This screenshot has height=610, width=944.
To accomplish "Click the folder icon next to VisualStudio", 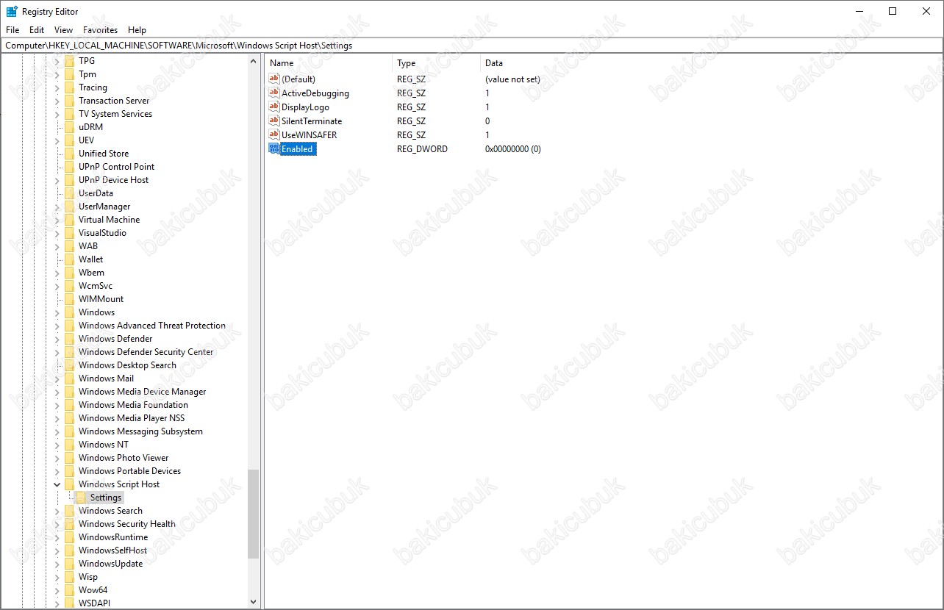I will (x=69, y=233).
